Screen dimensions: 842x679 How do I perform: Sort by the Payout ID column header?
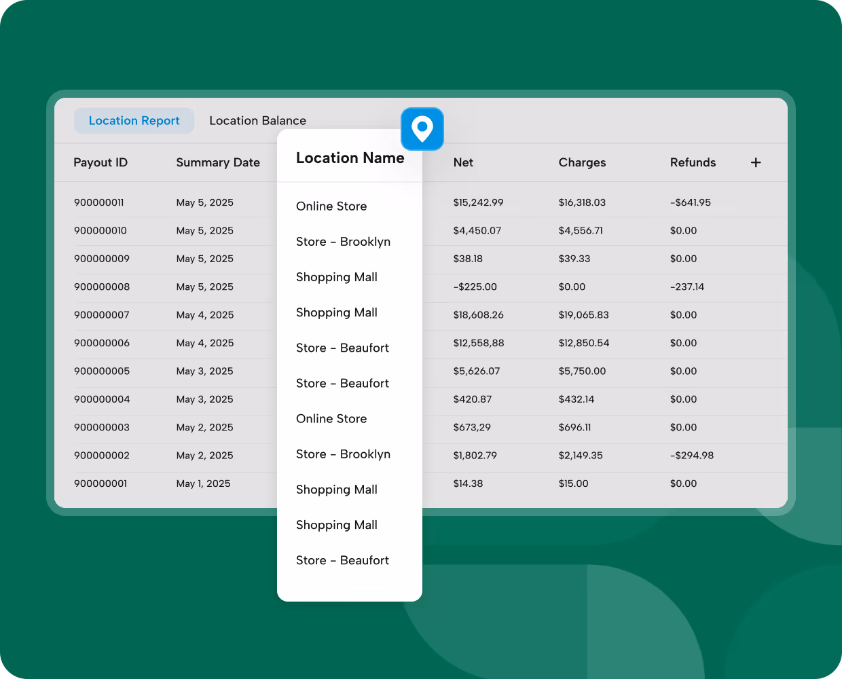click(100, 162)
